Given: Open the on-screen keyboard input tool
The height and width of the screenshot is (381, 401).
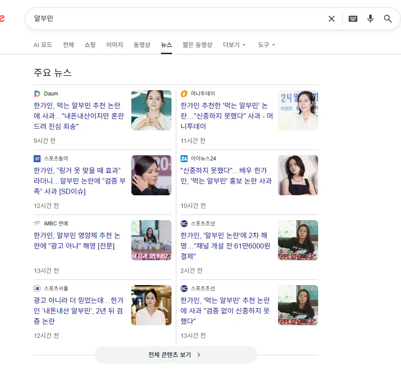Looking at the screenshot, I should point(353,19).
